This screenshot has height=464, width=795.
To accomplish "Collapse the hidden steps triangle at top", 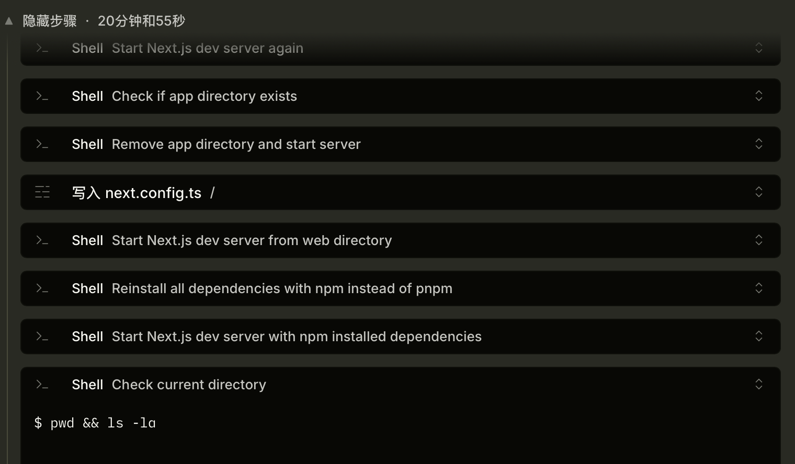I will (9, 21).
